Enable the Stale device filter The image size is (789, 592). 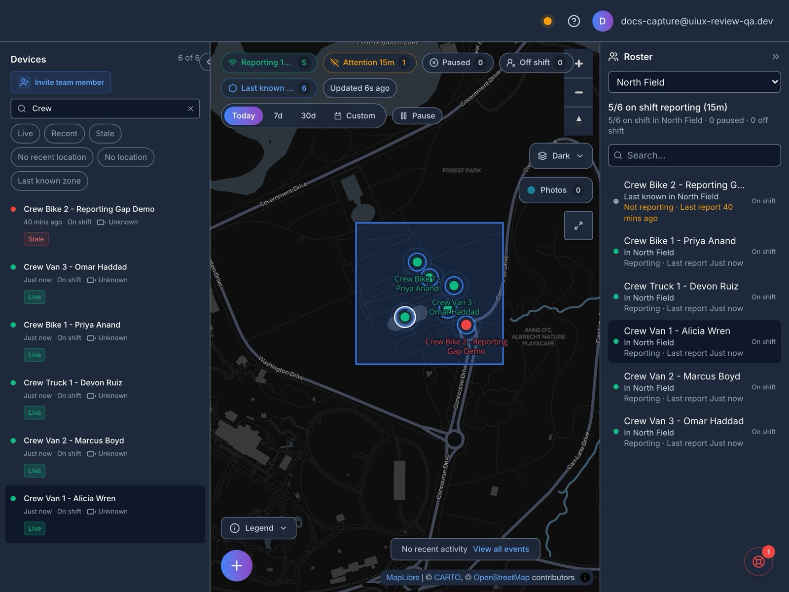click(105, 134)
